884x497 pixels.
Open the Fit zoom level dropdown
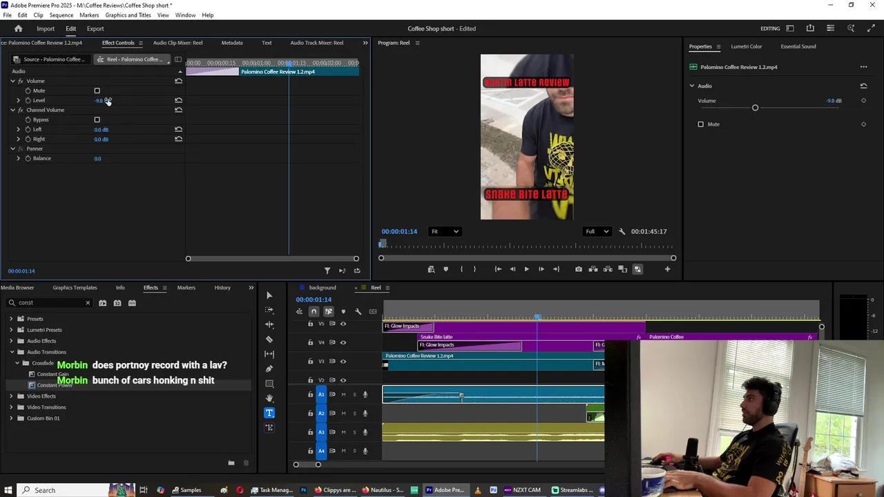444,231
